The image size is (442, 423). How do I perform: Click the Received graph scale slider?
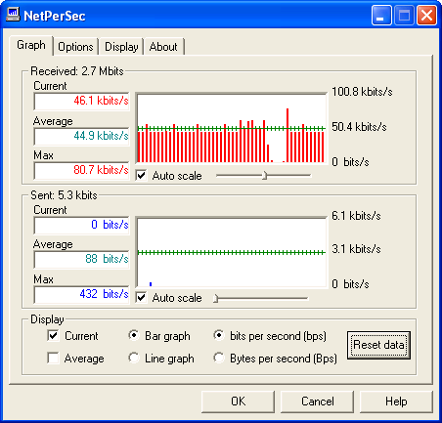pyautogui.click(x=263, y=176)
